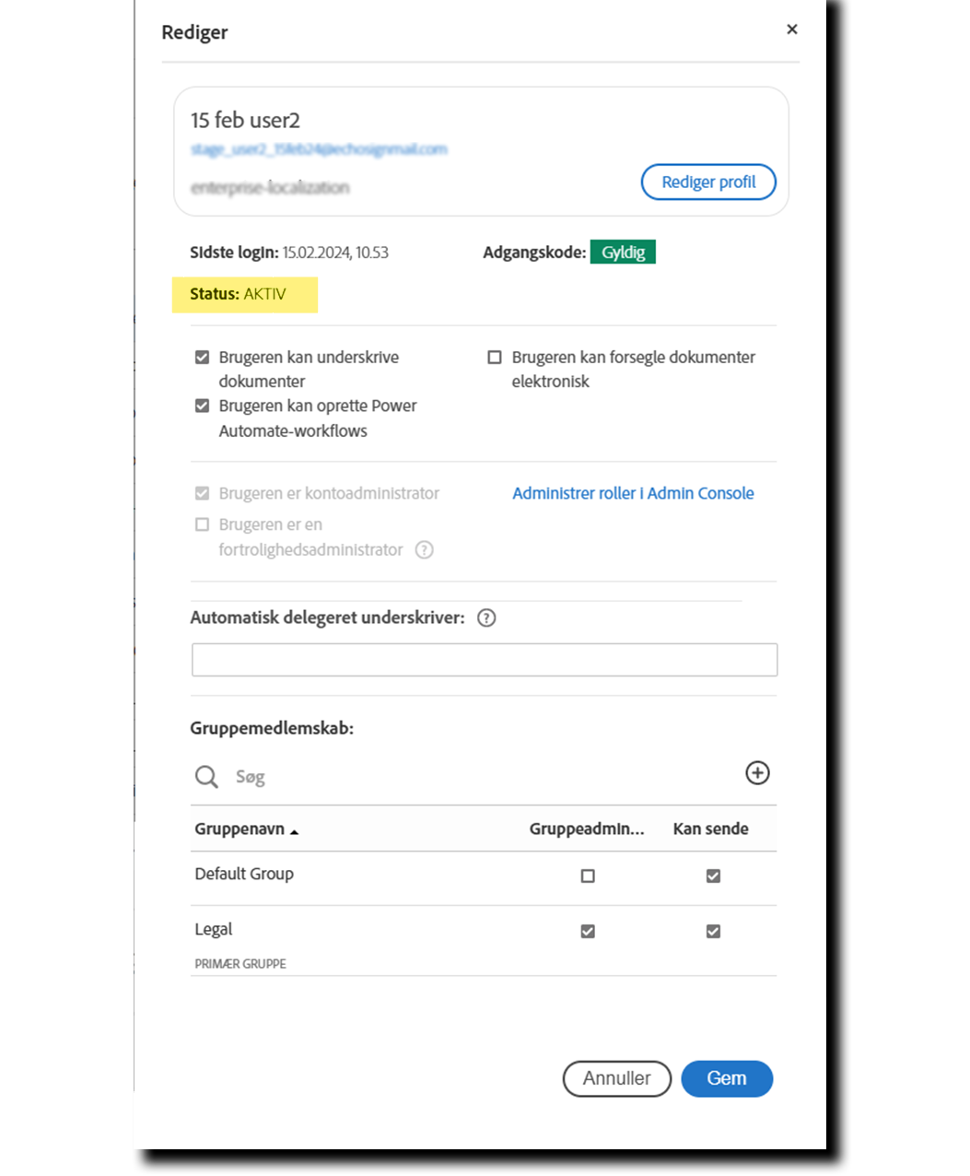
Task: Select the Legal group row name
Action: click(x=214, y=929)
